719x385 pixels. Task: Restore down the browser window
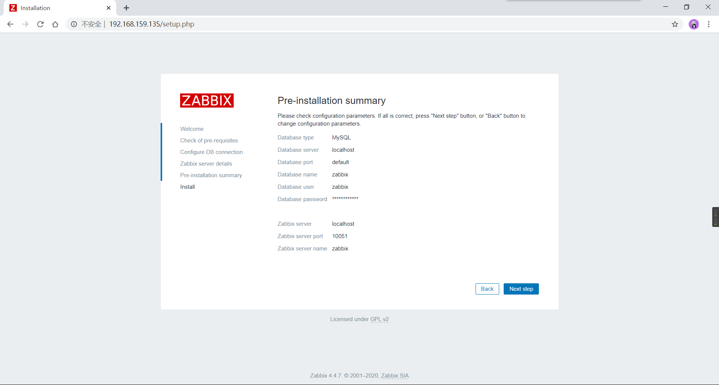point(686,7)
